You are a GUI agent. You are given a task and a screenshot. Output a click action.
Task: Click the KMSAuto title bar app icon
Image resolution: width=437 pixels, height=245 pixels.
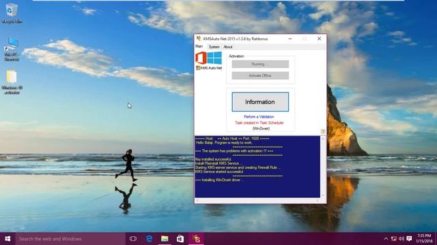tap(199, 39)
